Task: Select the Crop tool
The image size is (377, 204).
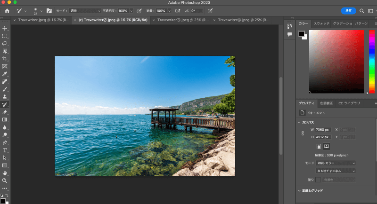Action: click(5, 59)
